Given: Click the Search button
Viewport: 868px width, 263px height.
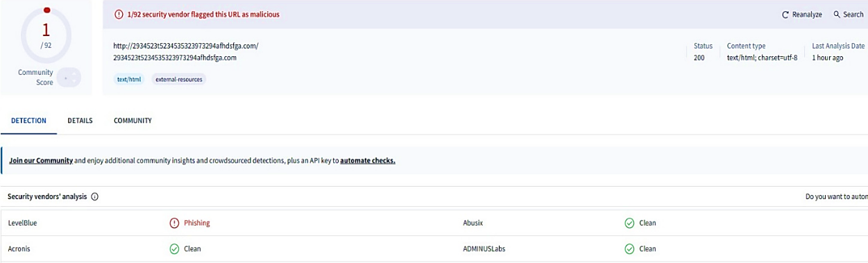Looking at the screenshot, I should point(849,15).
